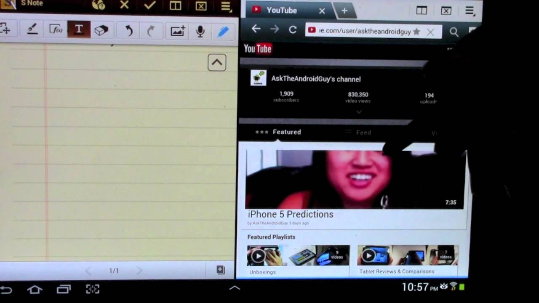Go back in the browser

(256, 29)
